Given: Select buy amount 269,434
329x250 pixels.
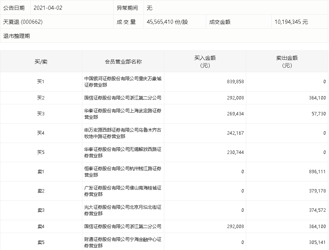Looking at the screenshot, I should click(235, 114).
